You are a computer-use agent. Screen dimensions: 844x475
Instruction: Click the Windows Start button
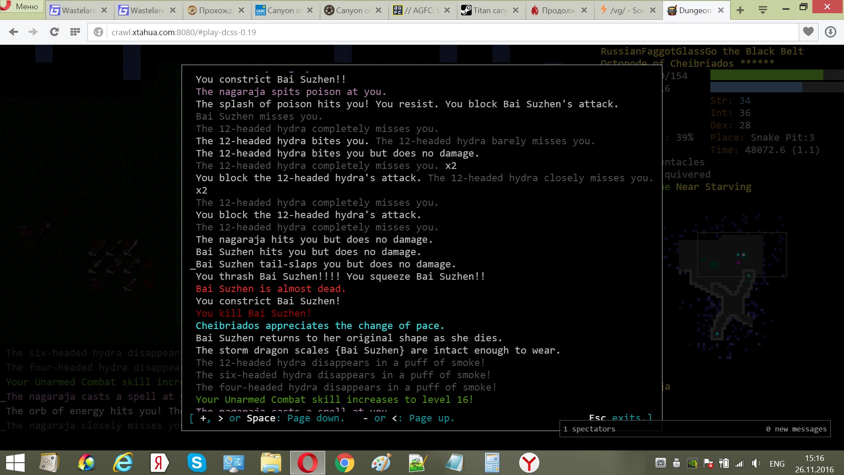[x=15, y=463]
